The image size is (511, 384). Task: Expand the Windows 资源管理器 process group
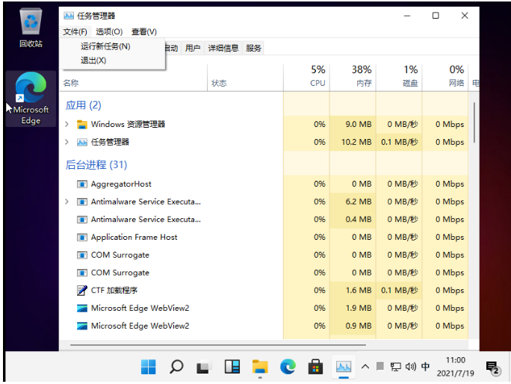point(67,124)
